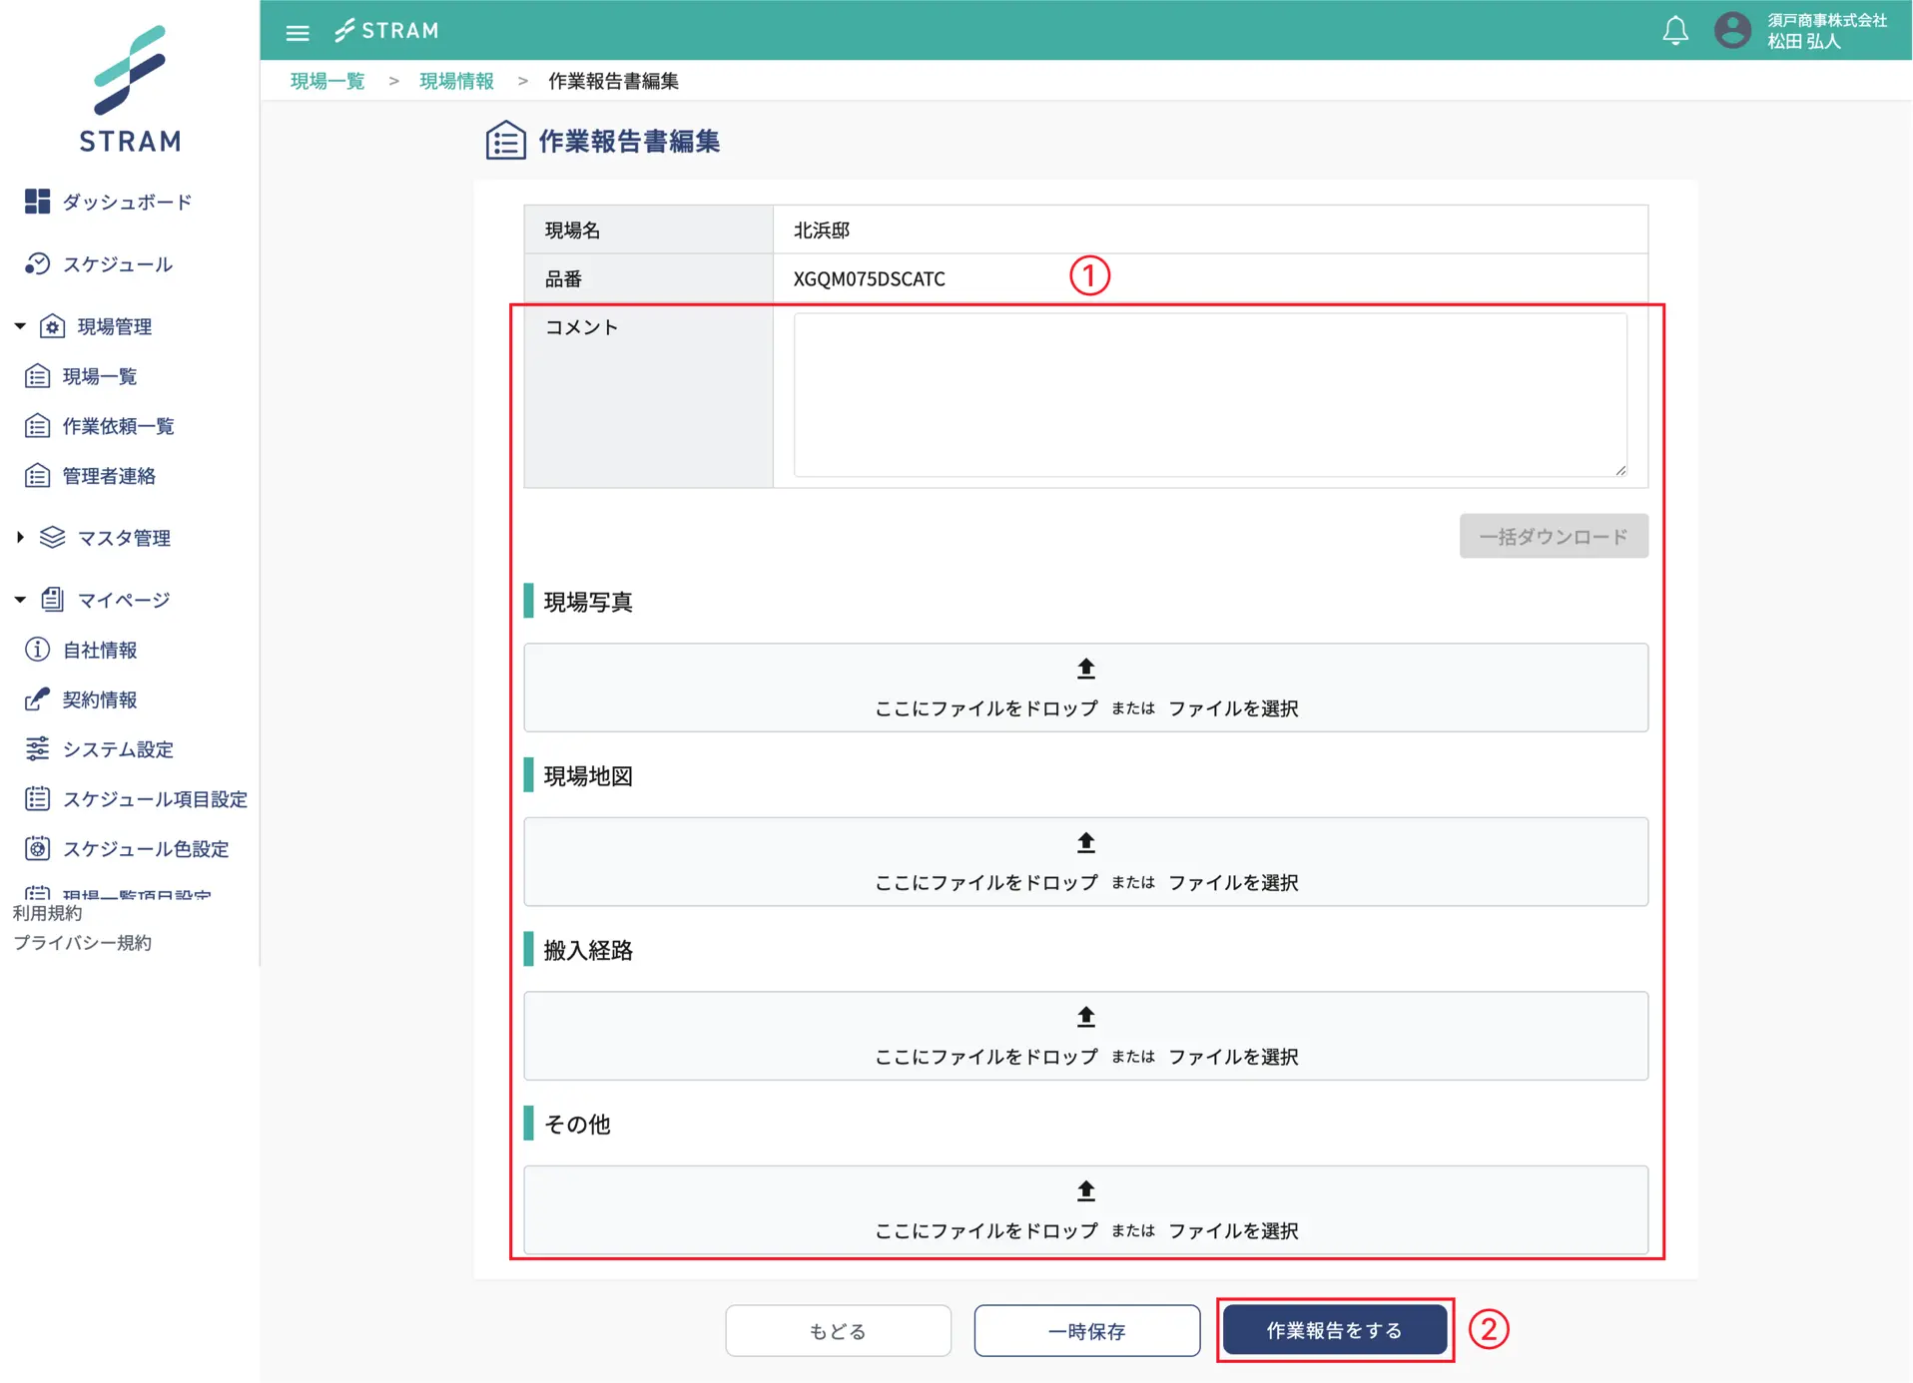
Task: Collapse the マイページ section arrow
Action: pos(20,600)
